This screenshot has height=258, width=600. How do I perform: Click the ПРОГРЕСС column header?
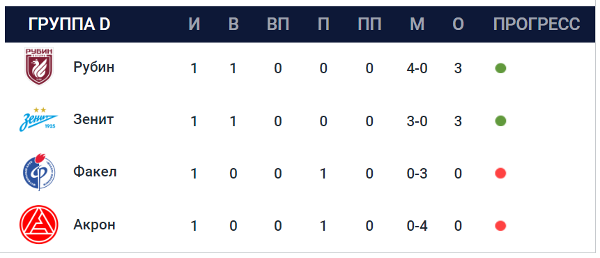pyautogui.click(x=537, y=24)
